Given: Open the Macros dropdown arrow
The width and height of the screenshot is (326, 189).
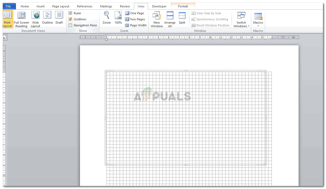Looking at the screenshot, I should click(258, 26).
